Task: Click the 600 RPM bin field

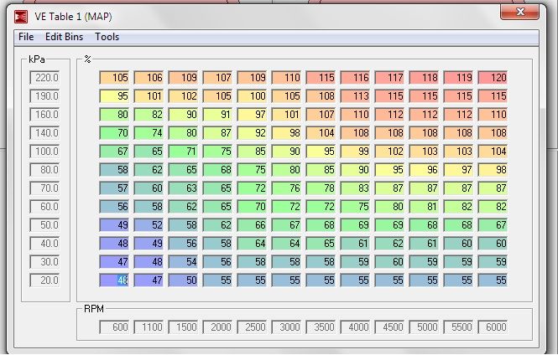Action: click(x=115, y=327)
